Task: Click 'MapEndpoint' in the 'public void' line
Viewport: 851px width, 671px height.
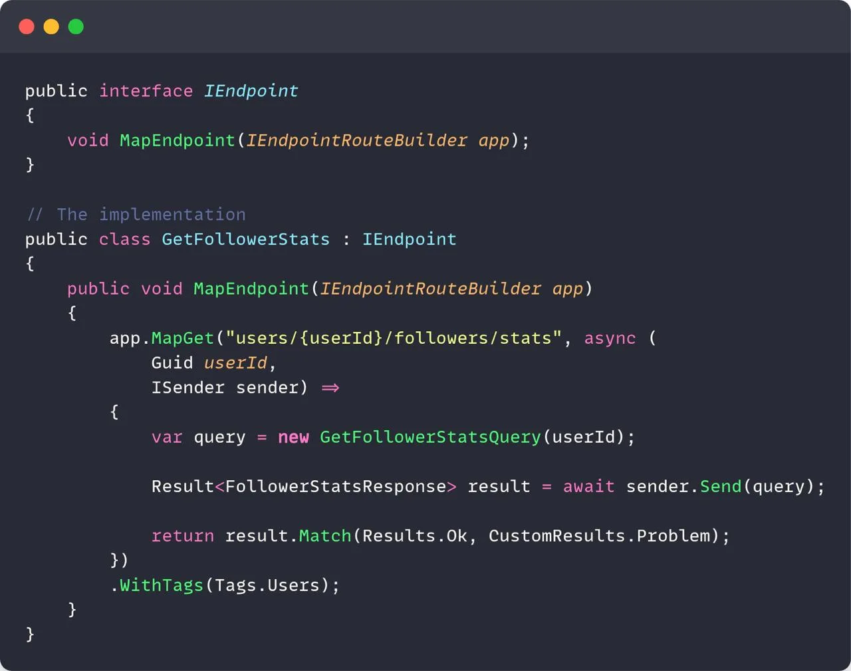Action: coord(251,289)
